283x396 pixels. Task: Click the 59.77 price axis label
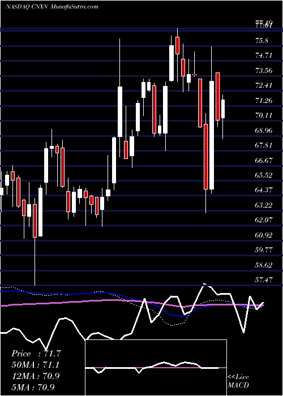(x=264, y=250)
